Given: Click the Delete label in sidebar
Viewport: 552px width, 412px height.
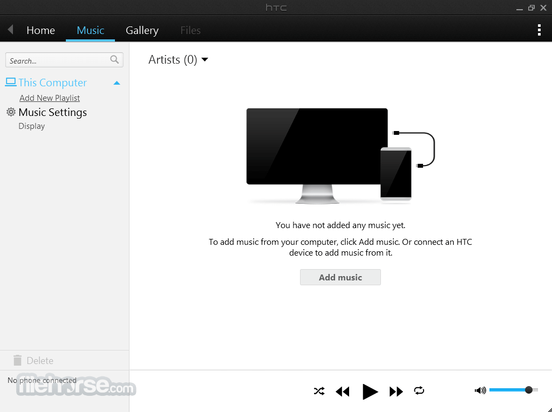Looking at the screenshot, I should point(40,361).
